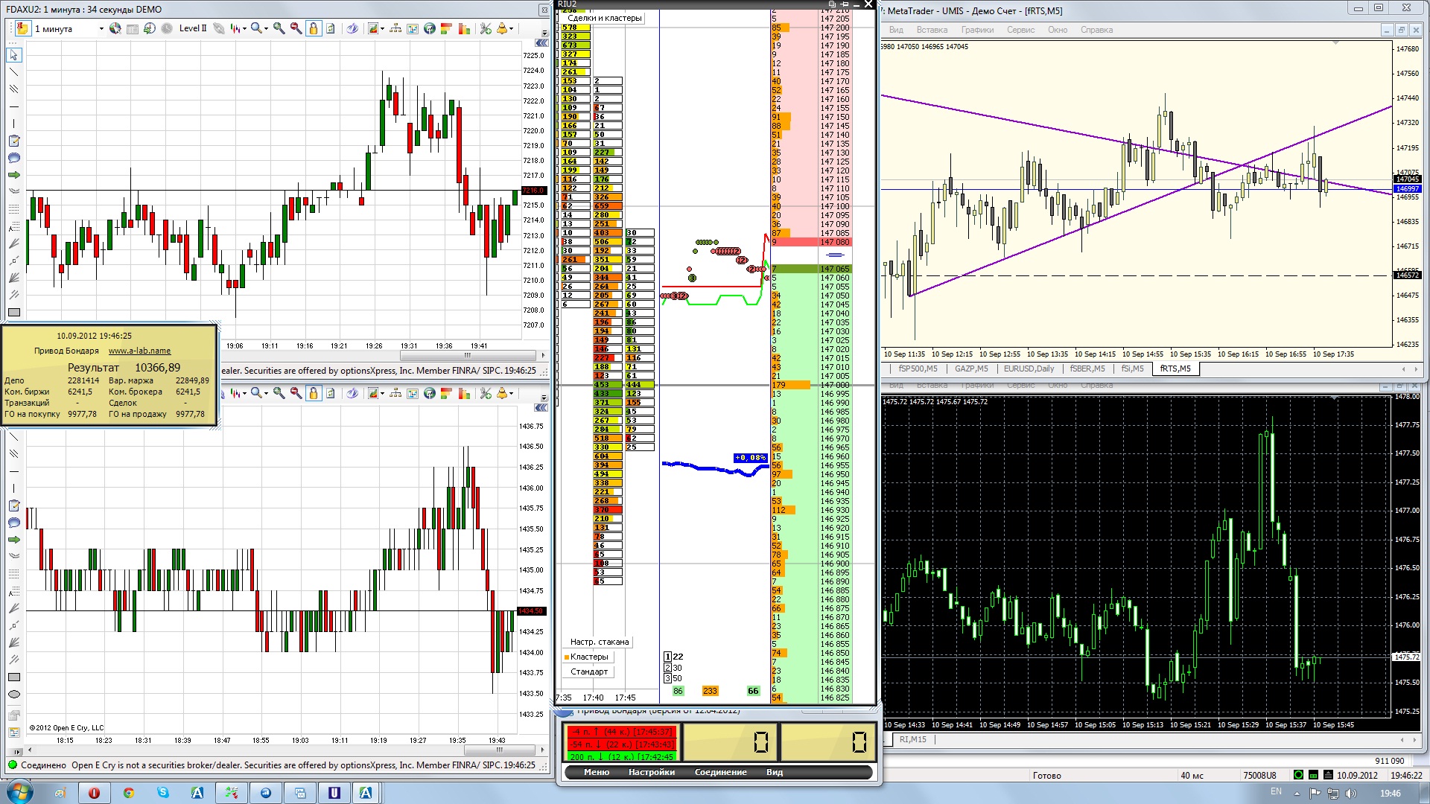1430x804 pixels.
Task: Switch to the fSBER,M5 chart tab
Action: point(1087,368)
